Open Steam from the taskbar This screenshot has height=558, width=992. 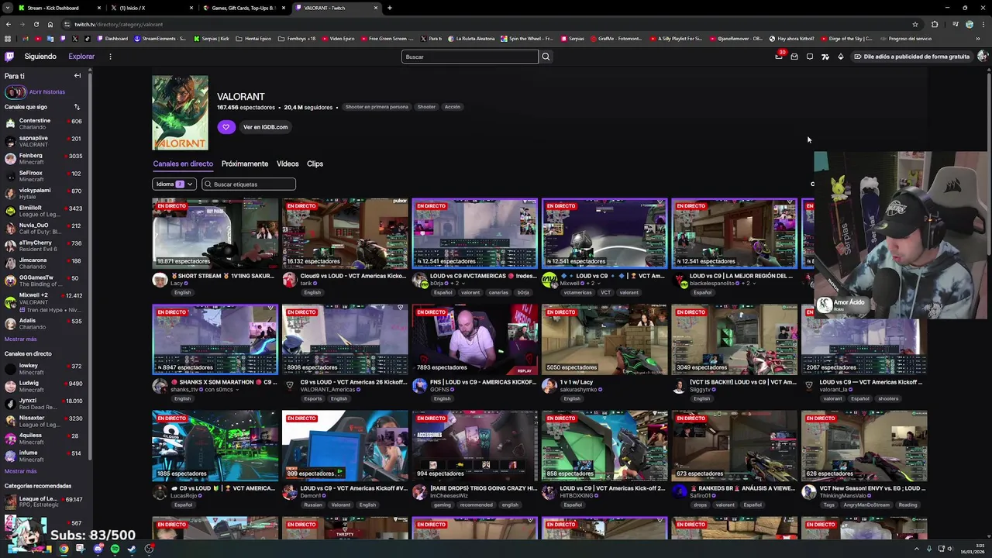132,549
